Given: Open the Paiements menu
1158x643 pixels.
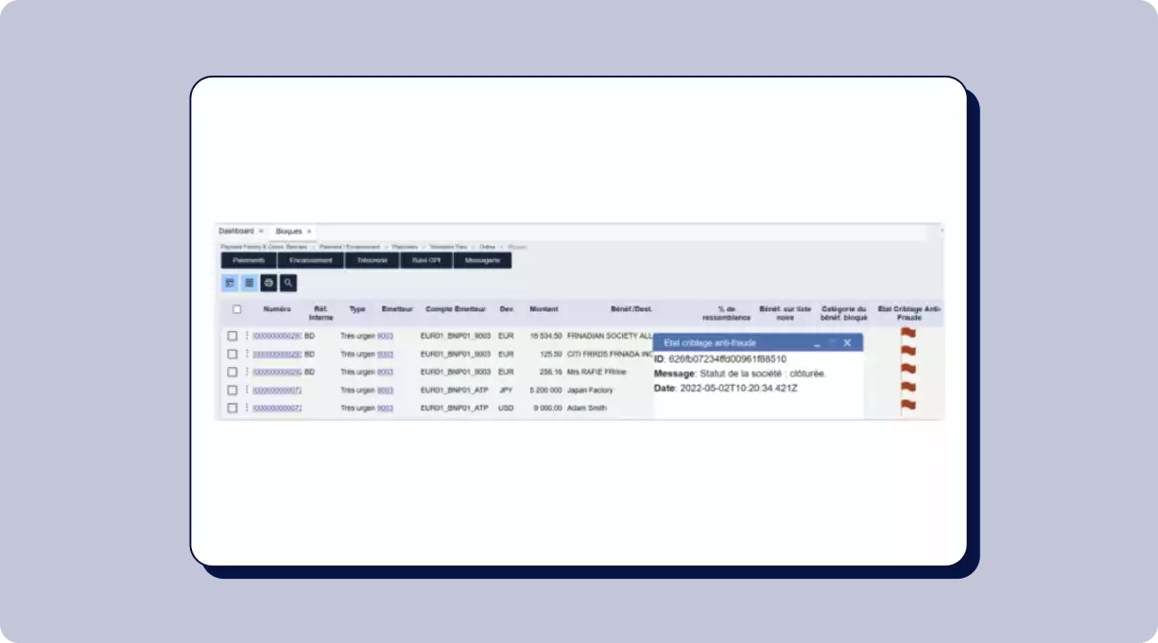Looking at the screenshot, I should click(249, 260).
